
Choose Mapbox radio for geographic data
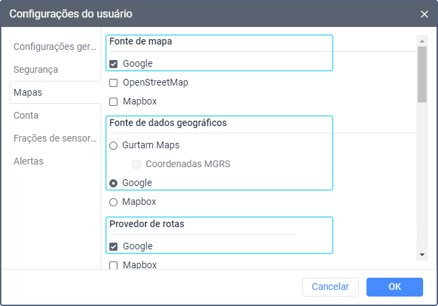click(x=113, y=202)
